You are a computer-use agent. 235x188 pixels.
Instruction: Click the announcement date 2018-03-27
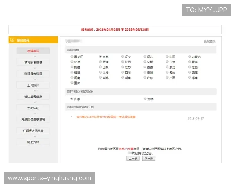pos(196,119)
